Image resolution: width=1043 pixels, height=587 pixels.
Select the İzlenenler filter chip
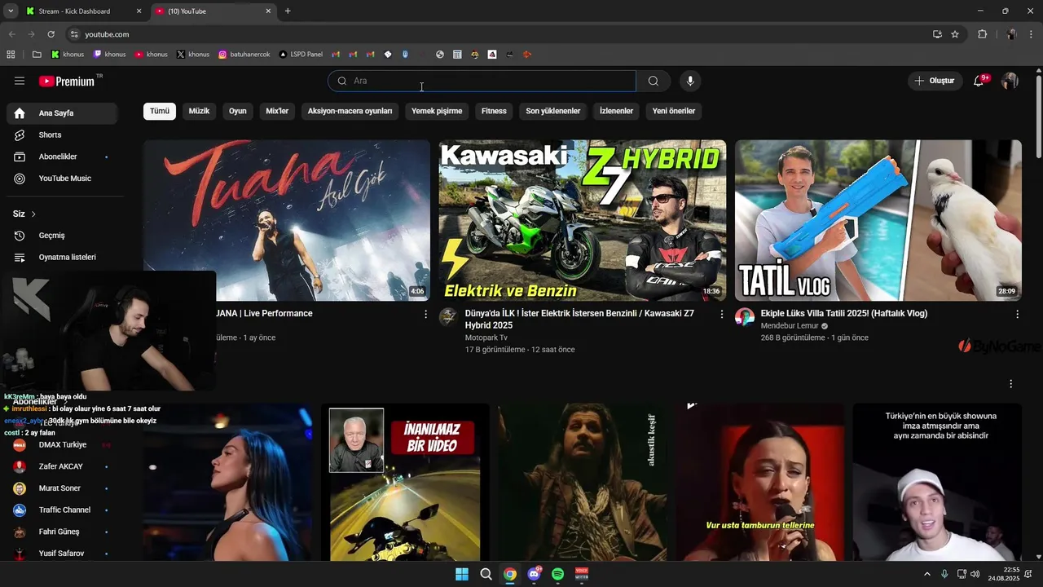(x=616, y=111)
